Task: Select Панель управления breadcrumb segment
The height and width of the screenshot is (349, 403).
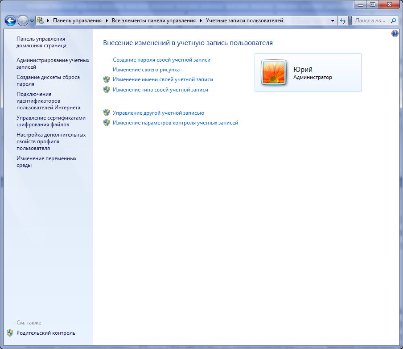Action: 77,21
